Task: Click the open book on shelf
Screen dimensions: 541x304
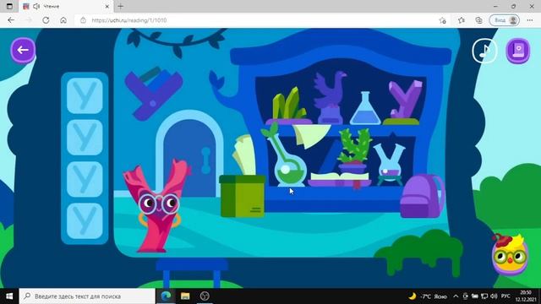Action: [x=340, y=180]
